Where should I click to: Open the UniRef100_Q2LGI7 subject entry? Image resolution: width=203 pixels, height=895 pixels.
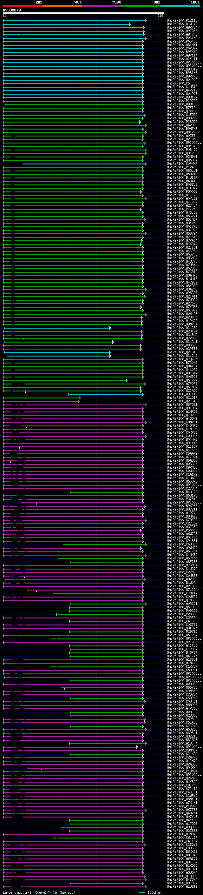[182, 398]
